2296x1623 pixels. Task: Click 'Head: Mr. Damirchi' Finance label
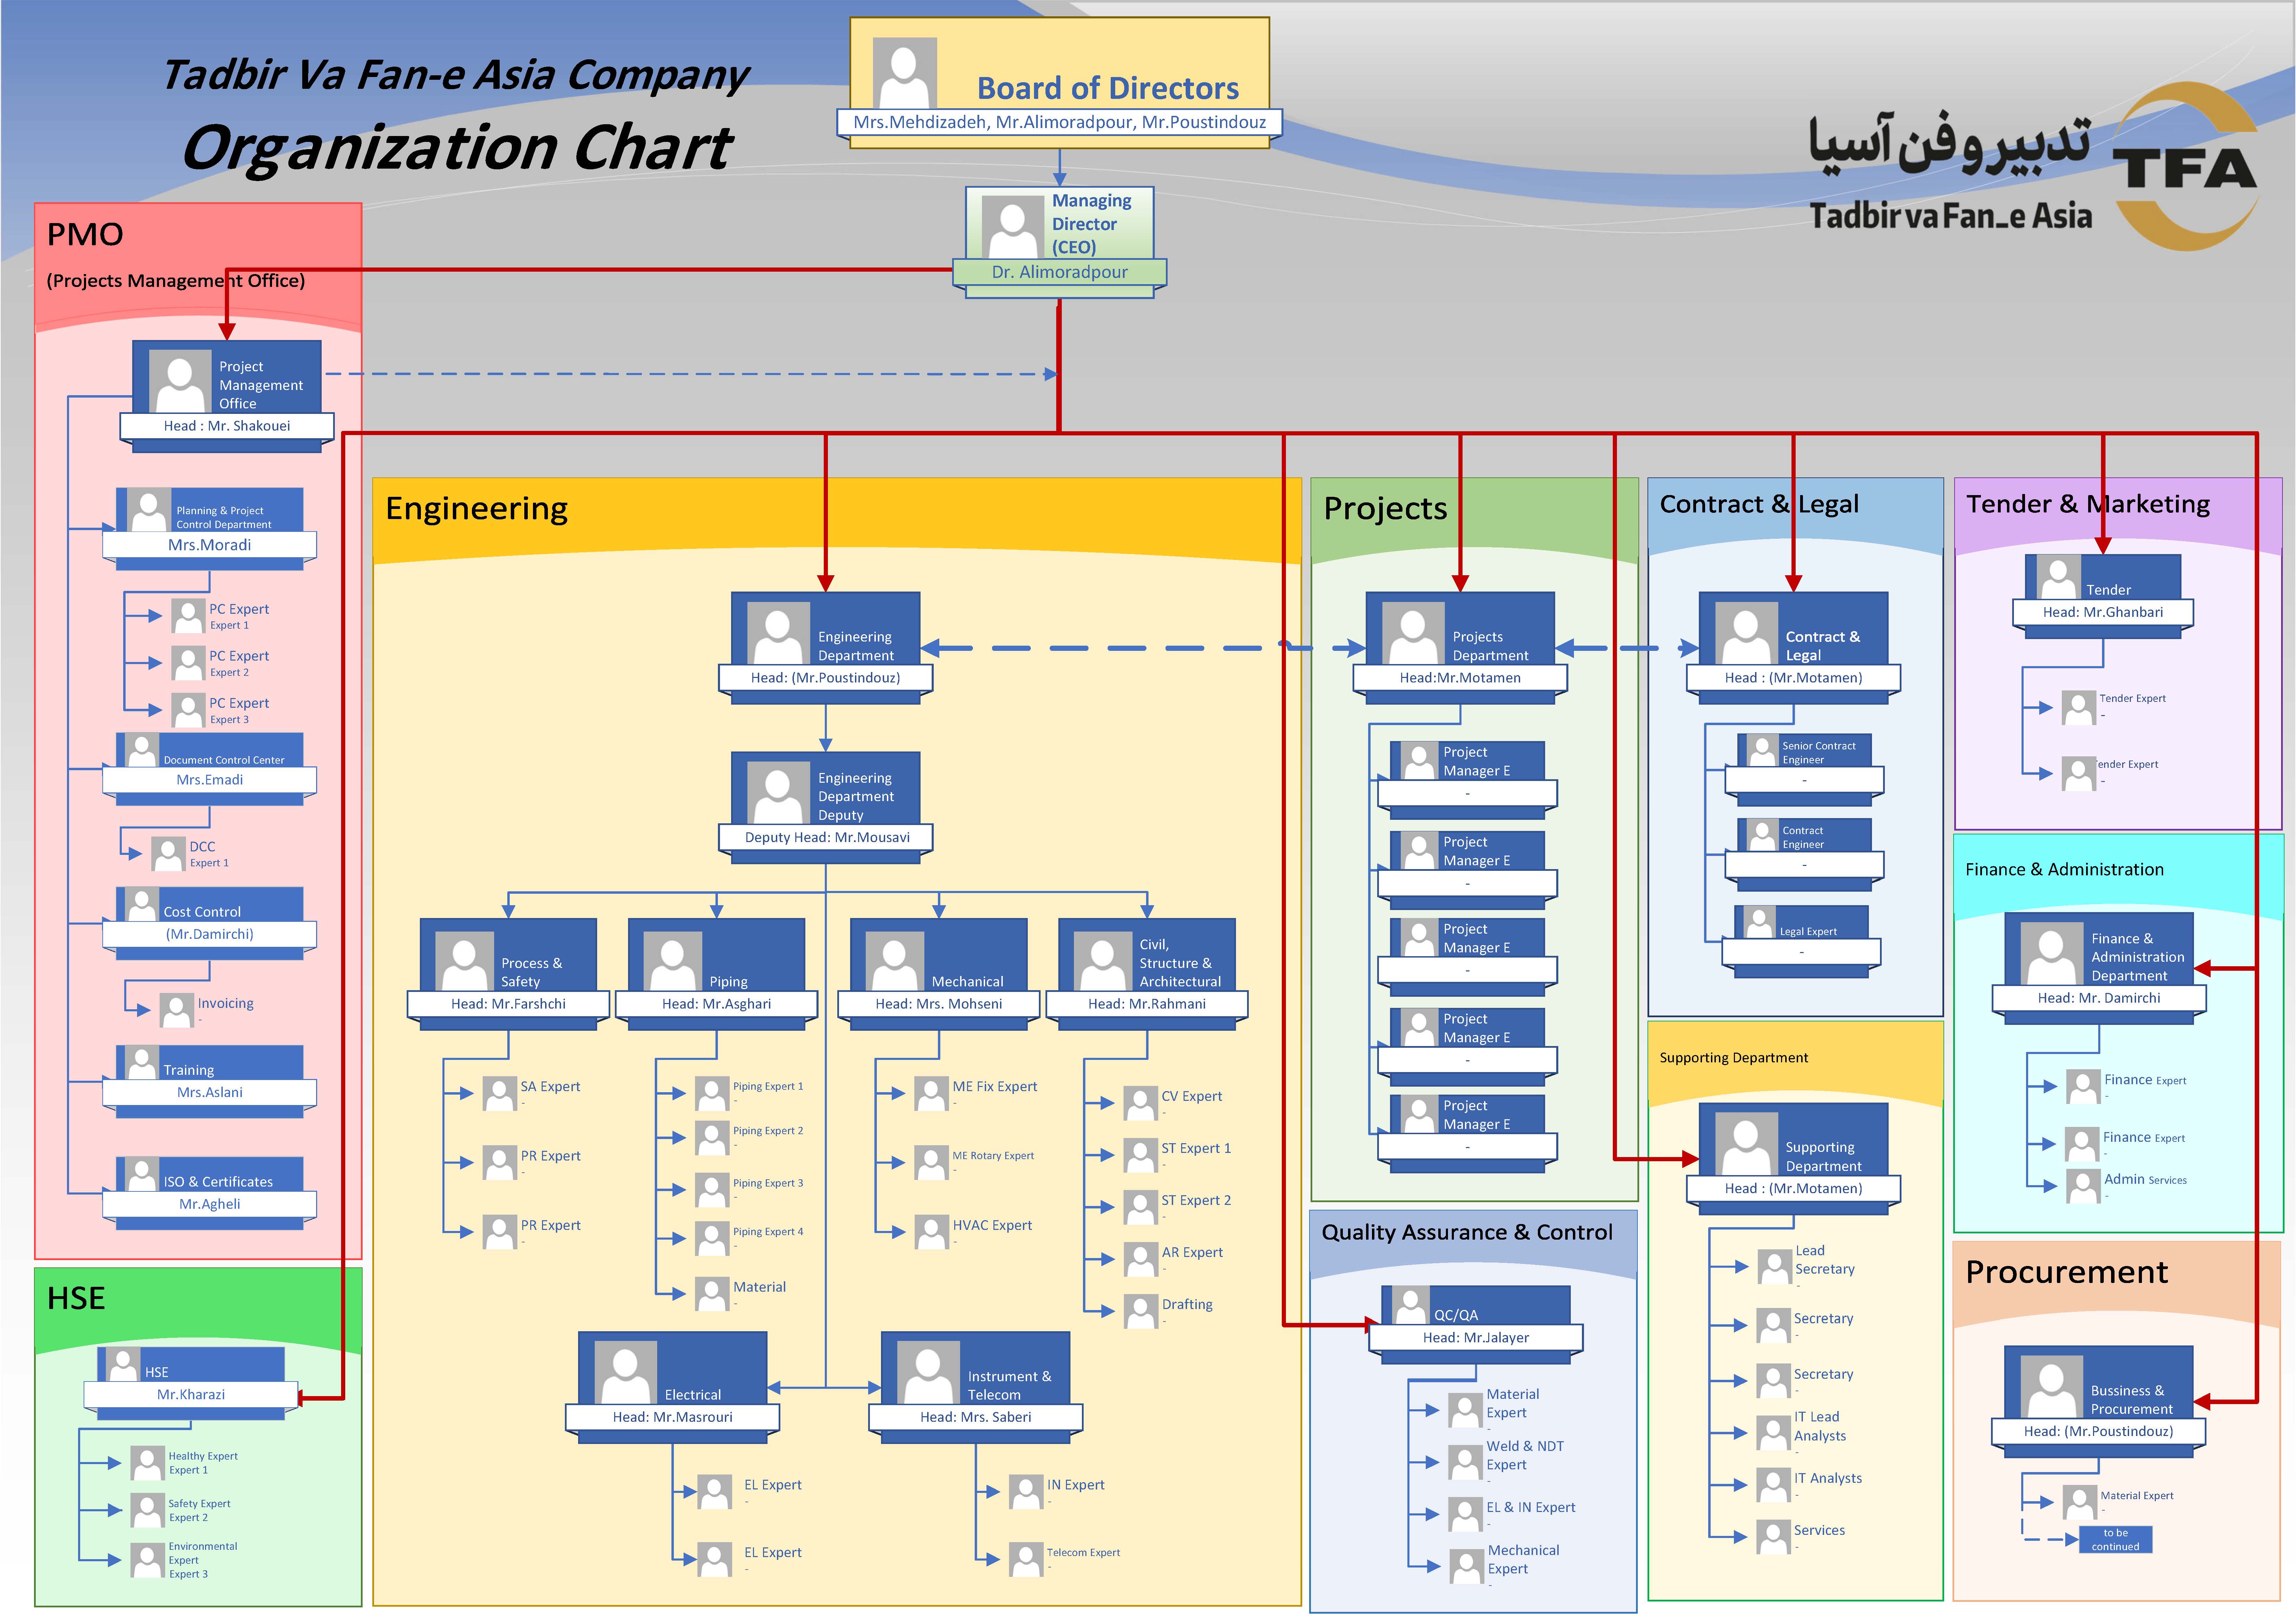[x=2099, y=998]
